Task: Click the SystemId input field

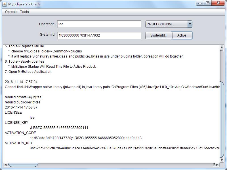Action: (99, 35)
